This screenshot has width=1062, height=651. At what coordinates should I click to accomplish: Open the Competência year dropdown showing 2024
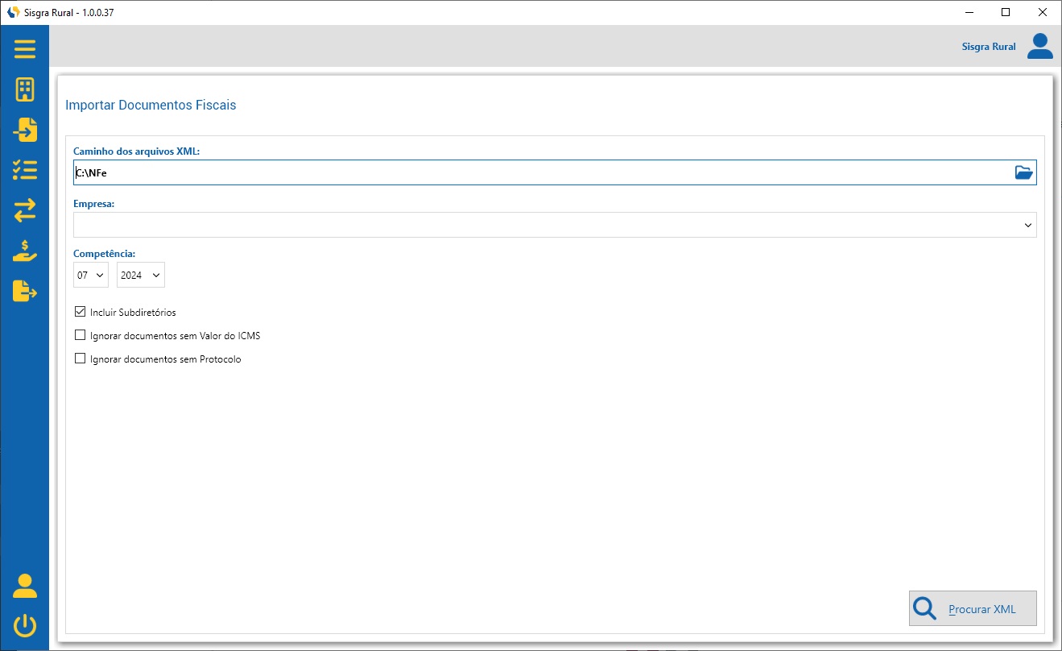[141, 275]
